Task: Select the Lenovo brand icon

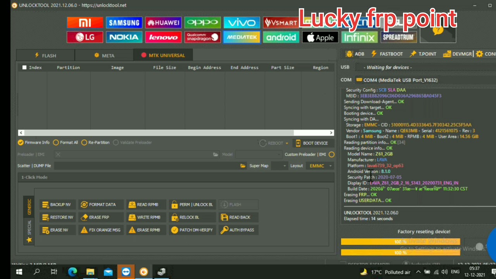Action: (x=163, y=37)
